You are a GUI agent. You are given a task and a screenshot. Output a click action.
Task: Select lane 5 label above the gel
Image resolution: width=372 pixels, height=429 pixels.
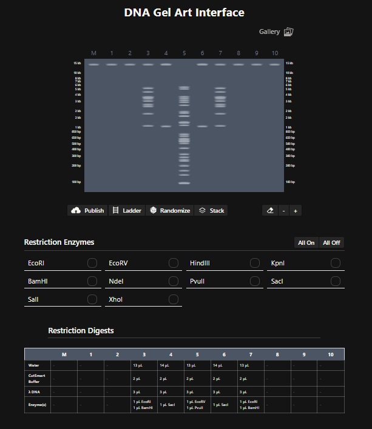tap(184, 53)
